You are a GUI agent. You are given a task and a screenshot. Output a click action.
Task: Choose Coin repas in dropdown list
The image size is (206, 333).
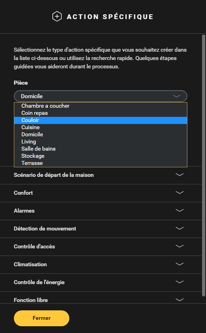coord(101,113)
